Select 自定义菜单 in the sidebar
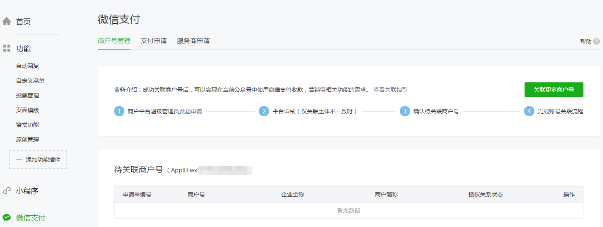The width and height of the screenshot is (603, 227). click(x=30, y=81)
